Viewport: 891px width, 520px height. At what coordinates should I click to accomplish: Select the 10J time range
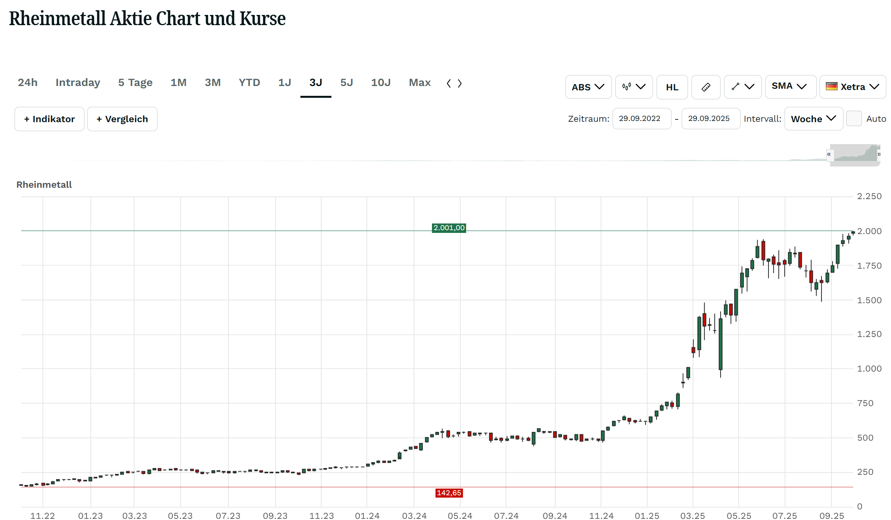[x=381, y=83]
